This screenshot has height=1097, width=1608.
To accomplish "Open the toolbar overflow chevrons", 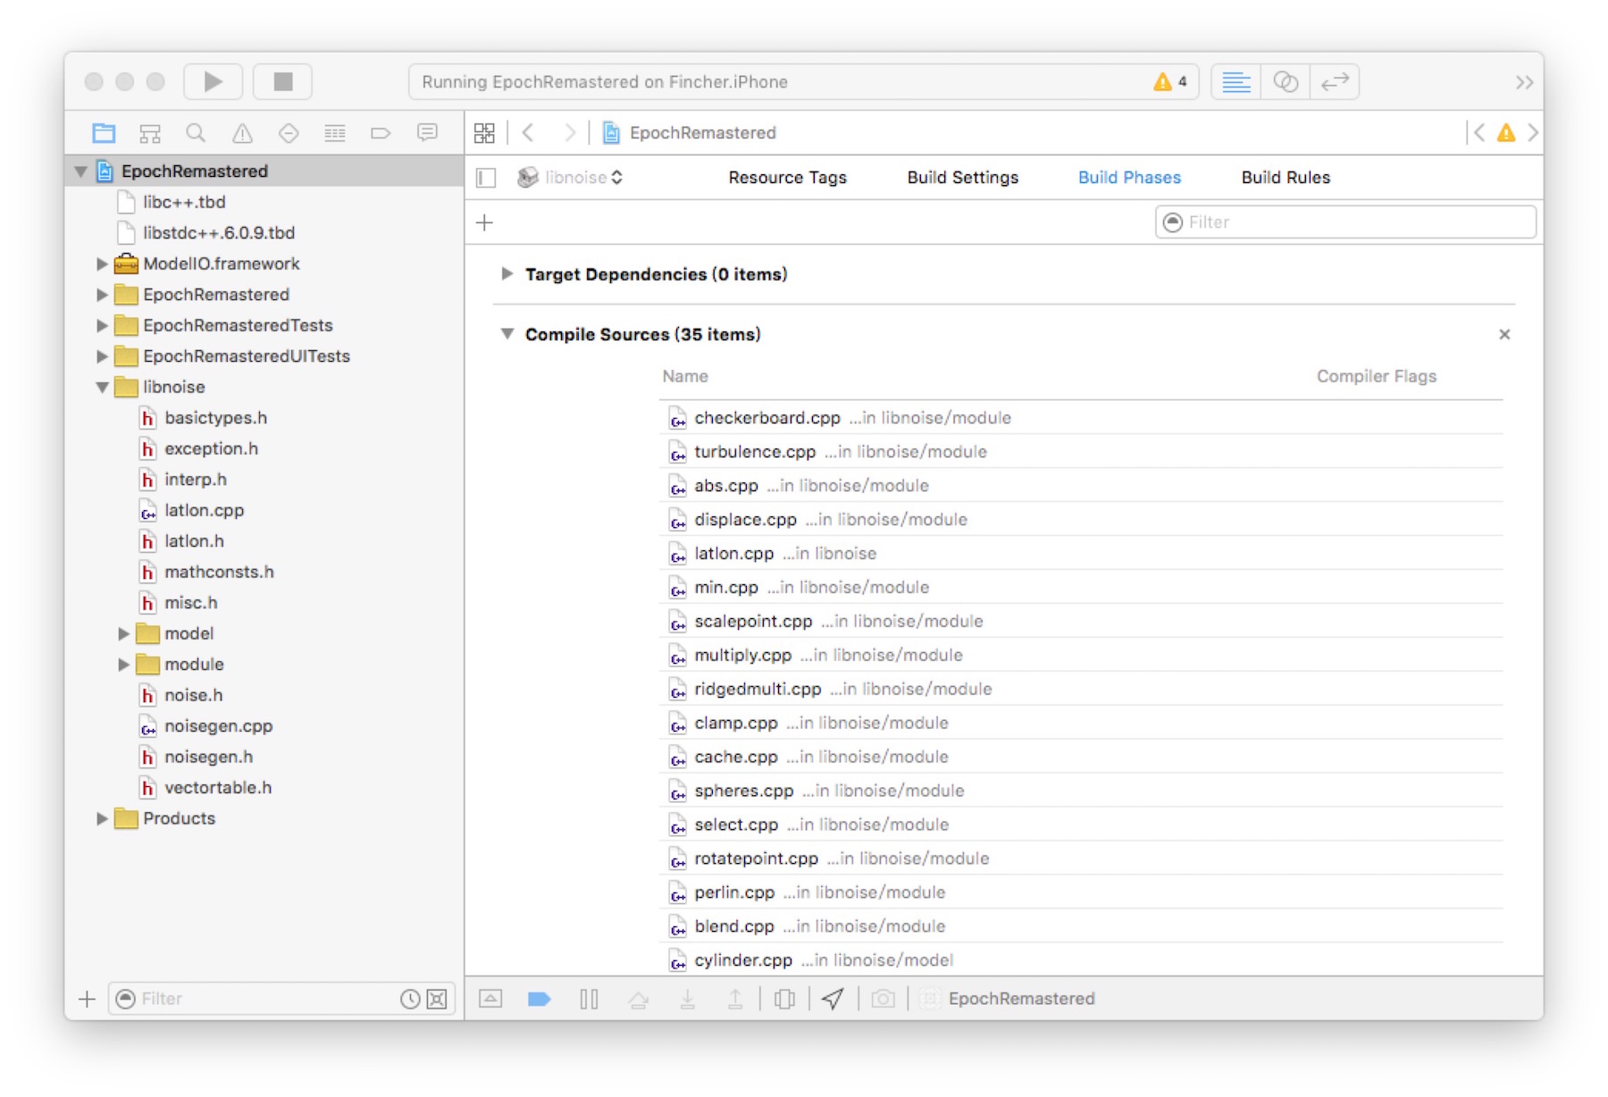I will click(1524, 82).
